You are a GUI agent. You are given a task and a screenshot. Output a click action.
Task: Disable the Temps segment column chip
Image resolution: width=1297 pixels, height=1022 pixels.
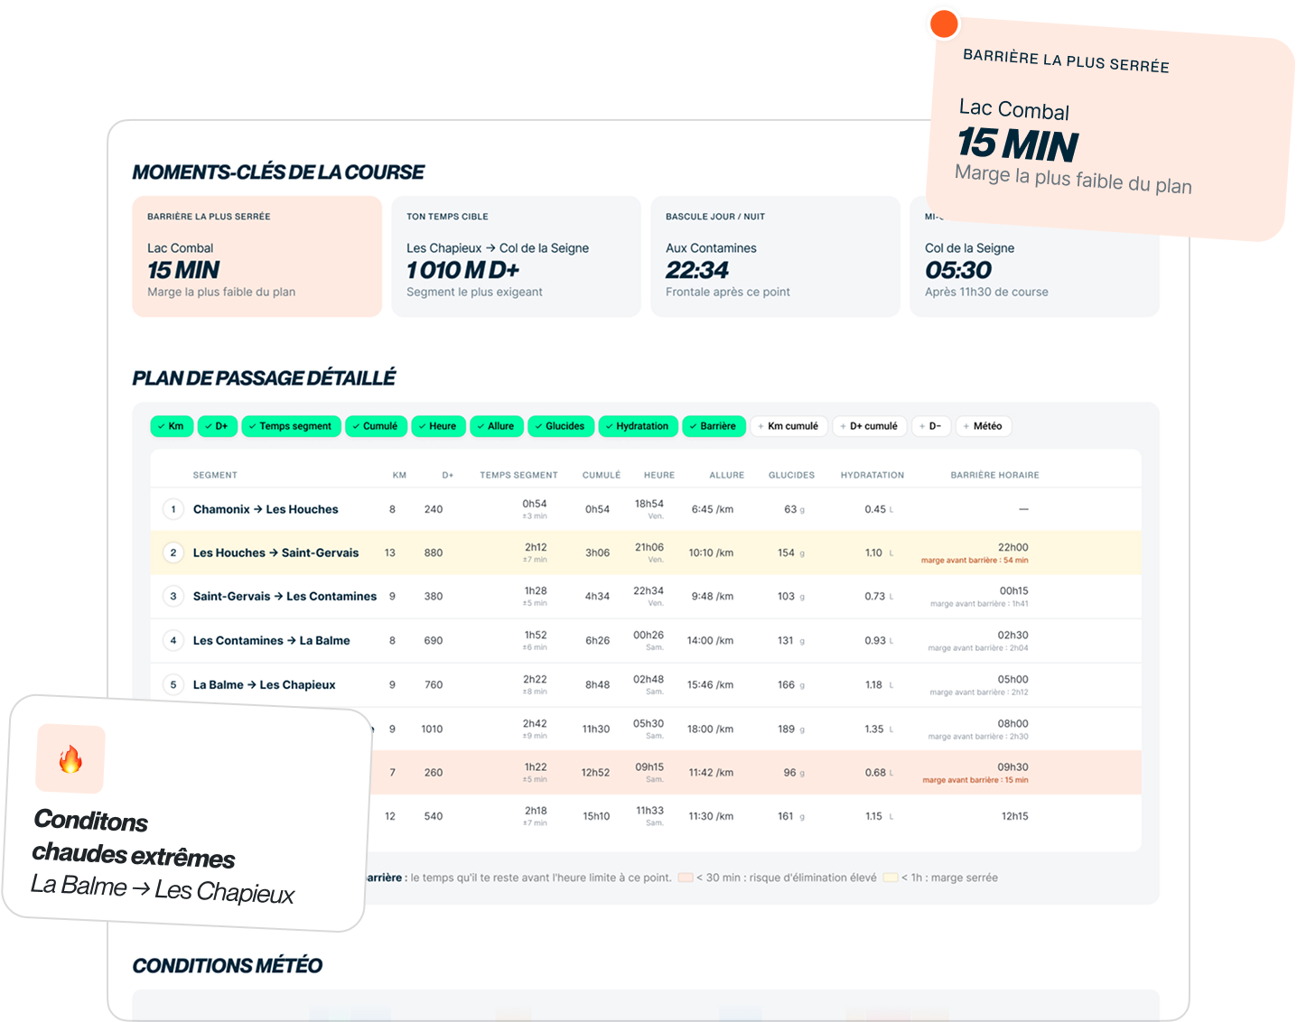[x=291, y=426]
